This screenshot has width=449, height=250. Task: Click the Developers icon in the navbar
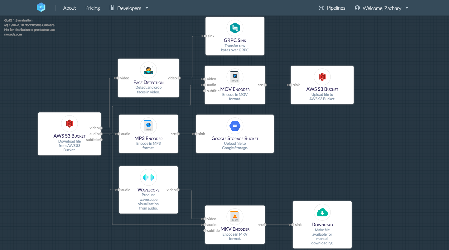pos(112,8)
